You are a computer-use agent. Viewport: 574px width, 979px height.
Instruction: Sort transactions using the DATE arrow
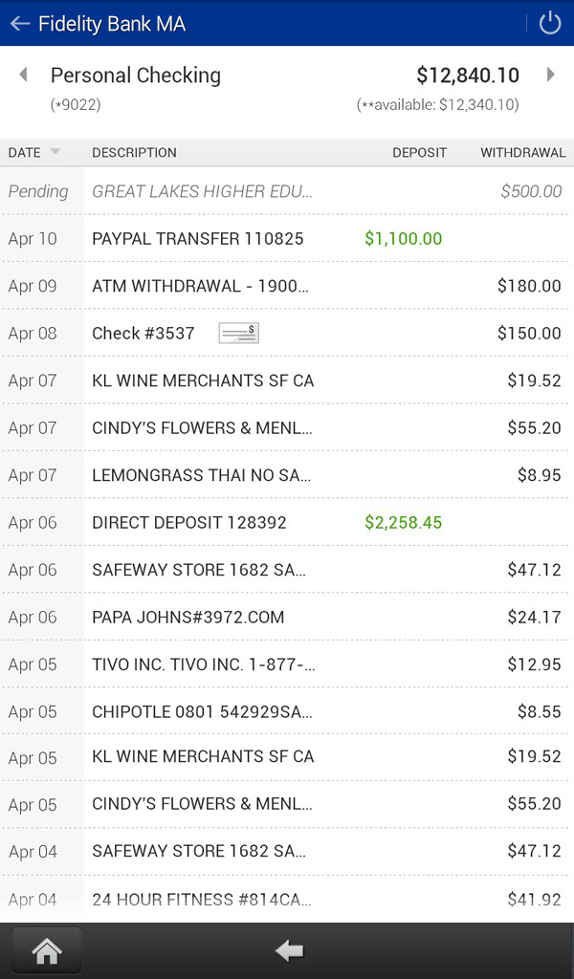(55, 152)
